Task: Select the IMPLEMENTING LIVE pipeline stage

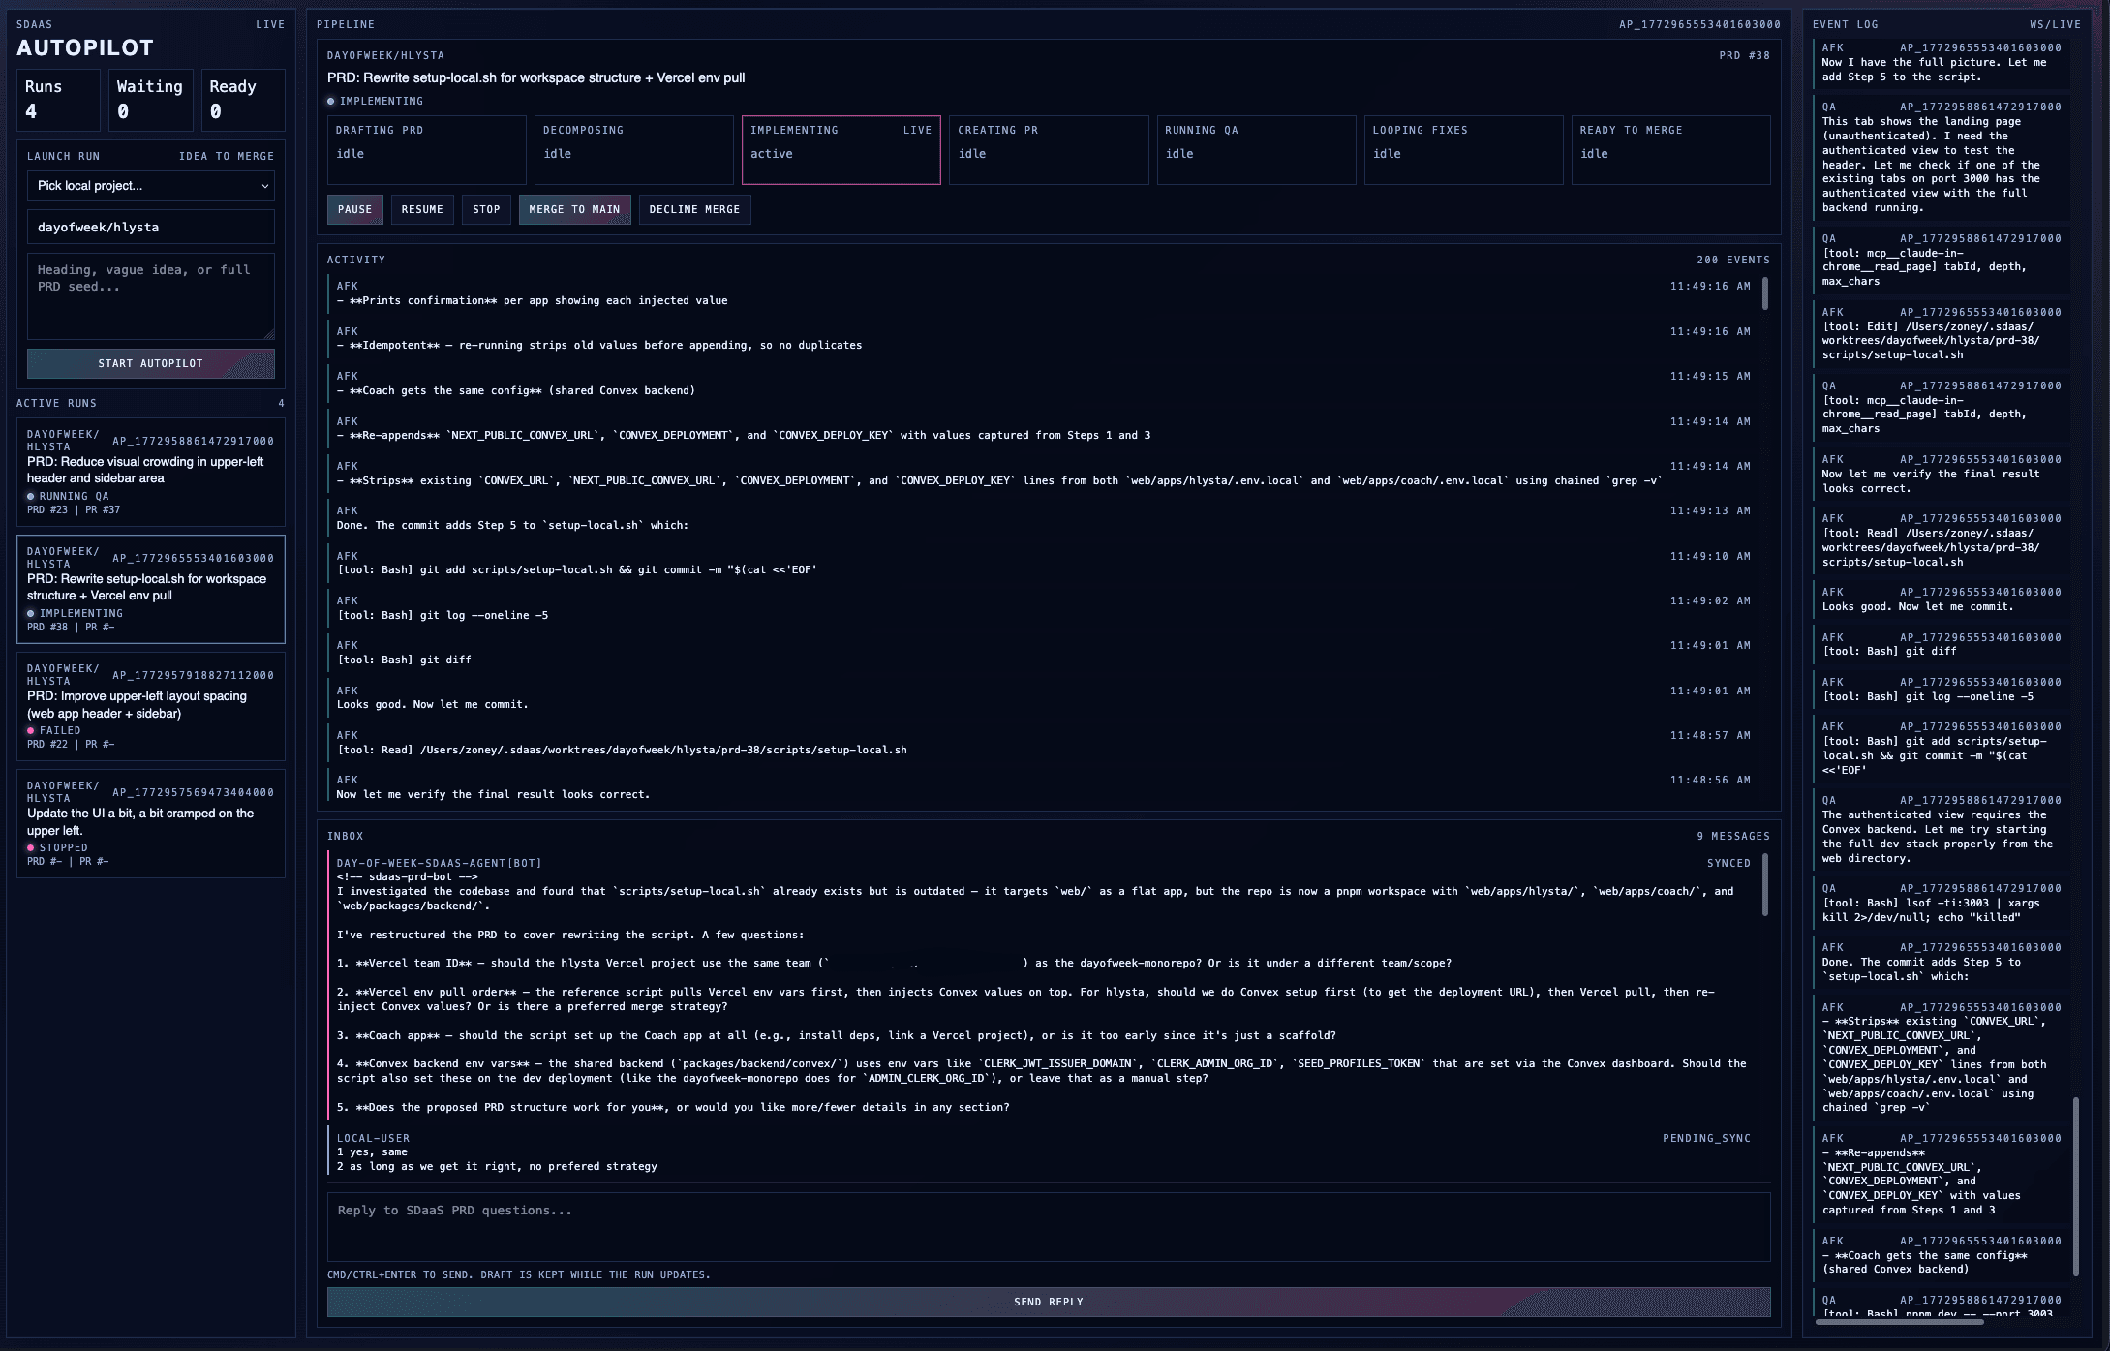Action: click(841, 150)
